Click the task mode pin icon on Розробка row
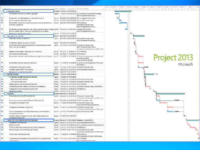The image size is (200, 150). [2, 94]
